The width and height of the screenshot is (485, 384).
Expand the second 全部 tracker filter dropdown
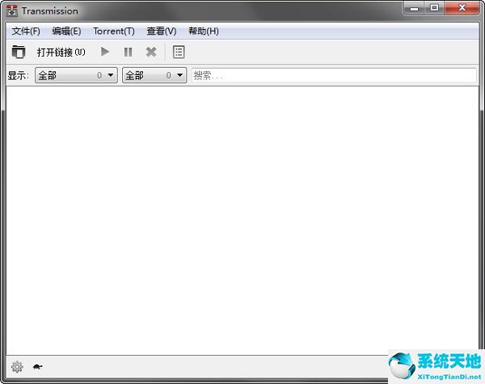click(154, 75)
